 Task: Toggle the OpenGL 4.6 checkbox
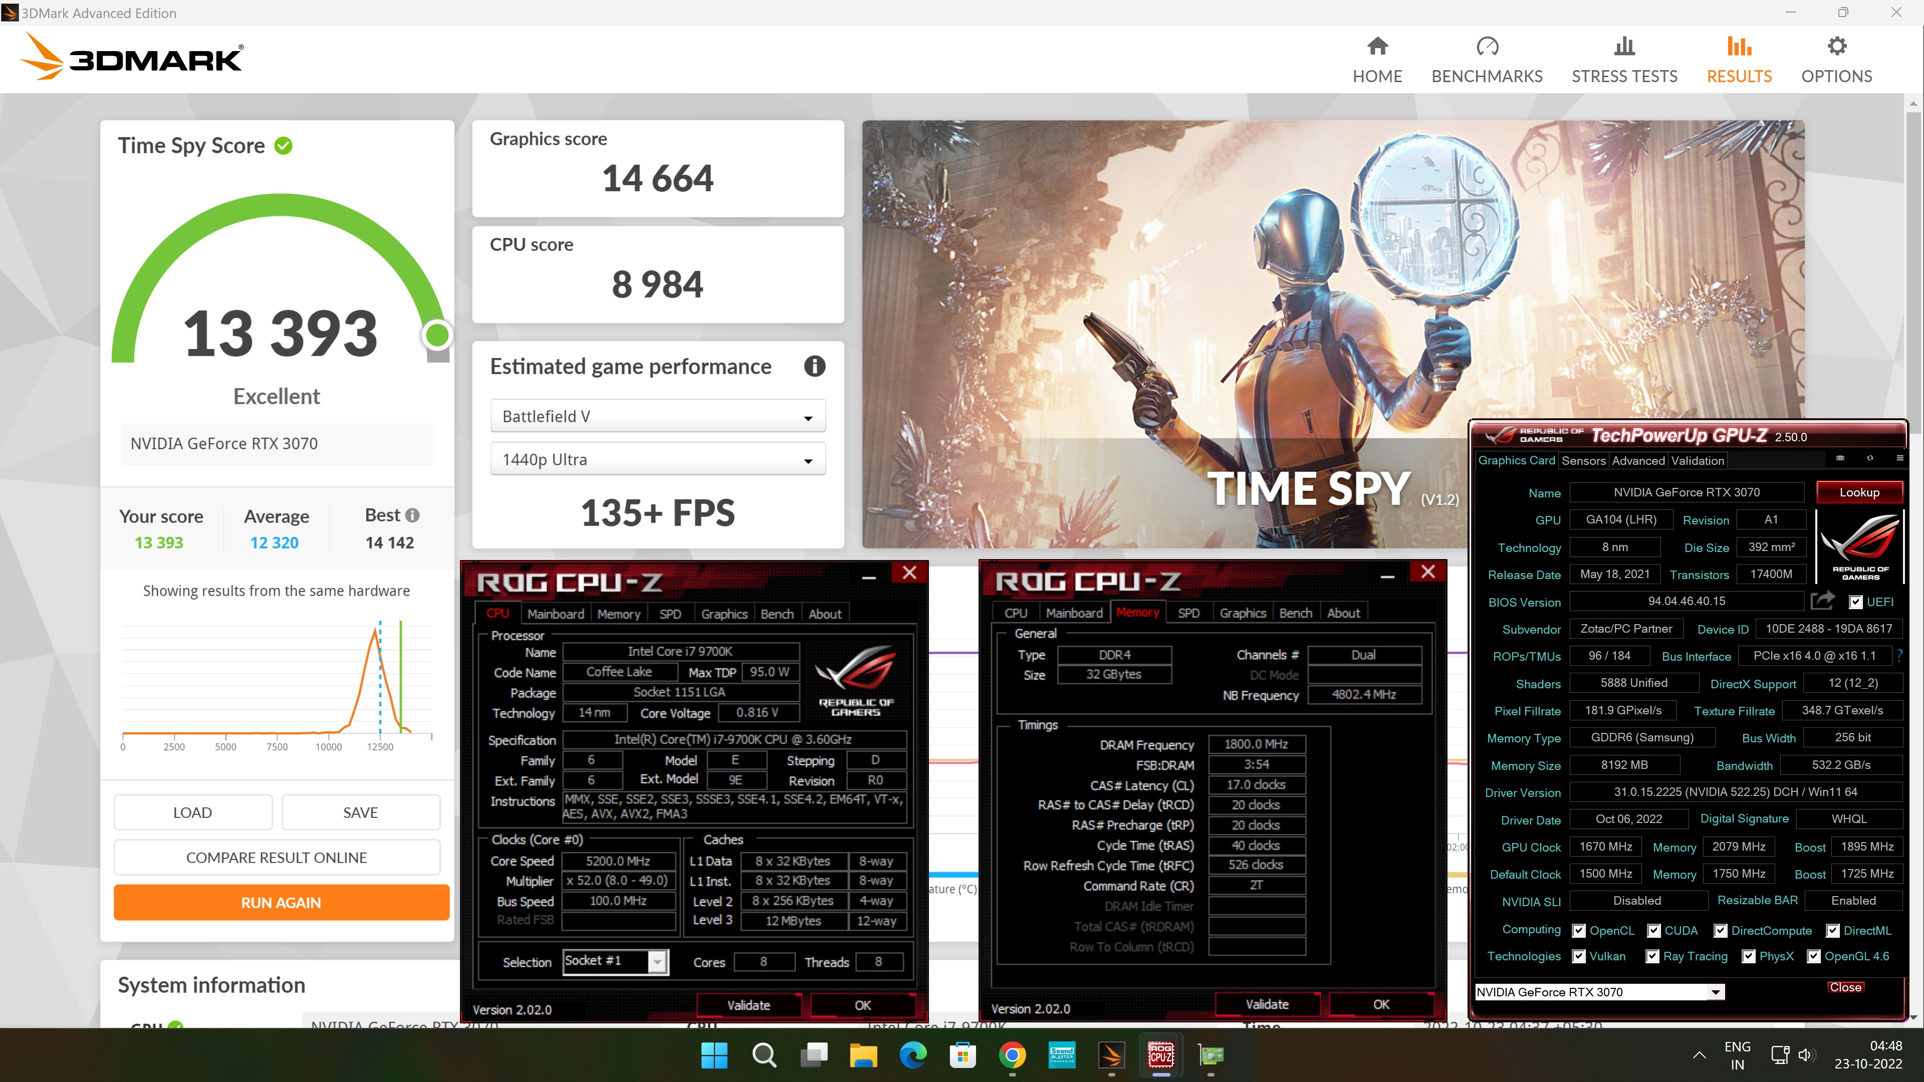click(x=1813, y=956)
